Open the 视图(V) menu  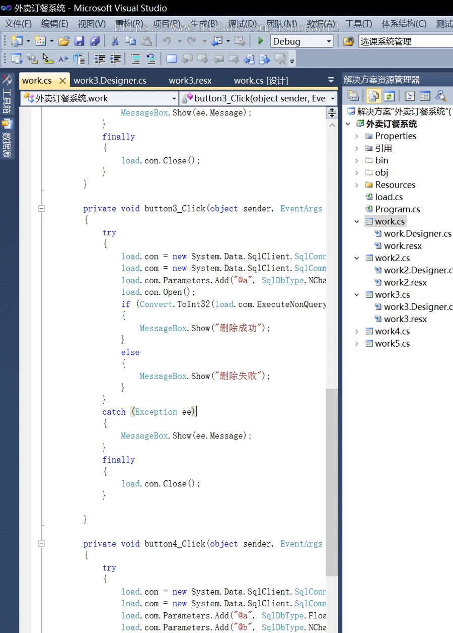(x=91, y=24)
